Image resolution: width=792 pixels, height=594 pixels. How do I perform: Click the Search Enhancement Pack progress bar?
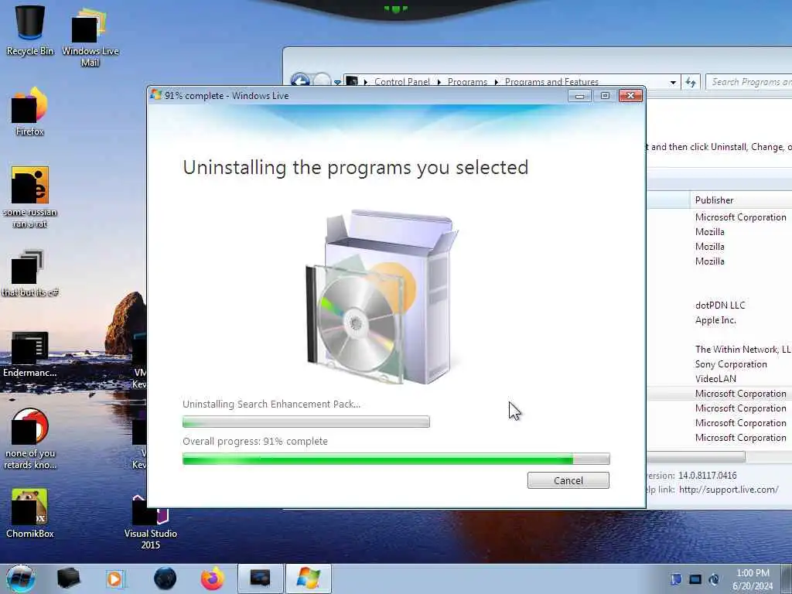pyautogui.click(x=306, y=422)
